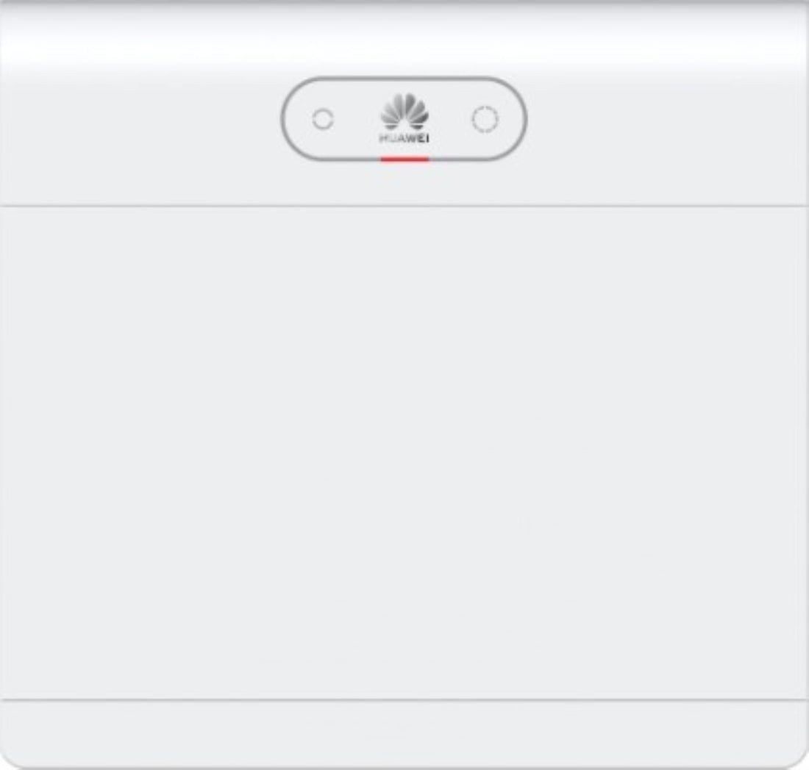The height and width of the screenshot is (770, 809).
Task: Click the center of the large body panel
Action: (x=404, y=453)
